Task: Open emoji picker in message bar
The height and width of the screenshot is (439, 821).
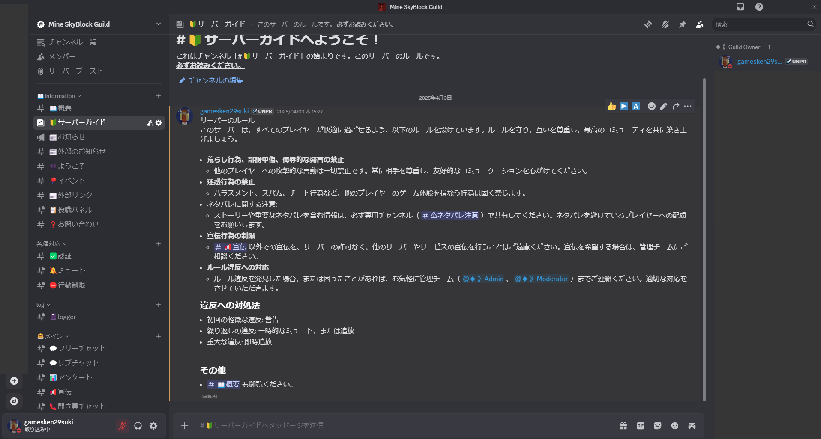Action: [675, 426]
